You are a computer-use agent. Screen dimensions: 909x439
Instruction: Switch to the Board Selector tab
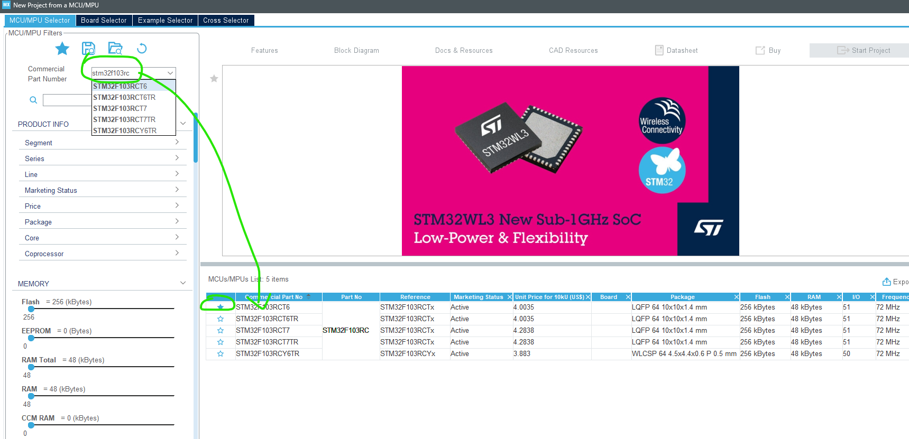click(104, 20)
